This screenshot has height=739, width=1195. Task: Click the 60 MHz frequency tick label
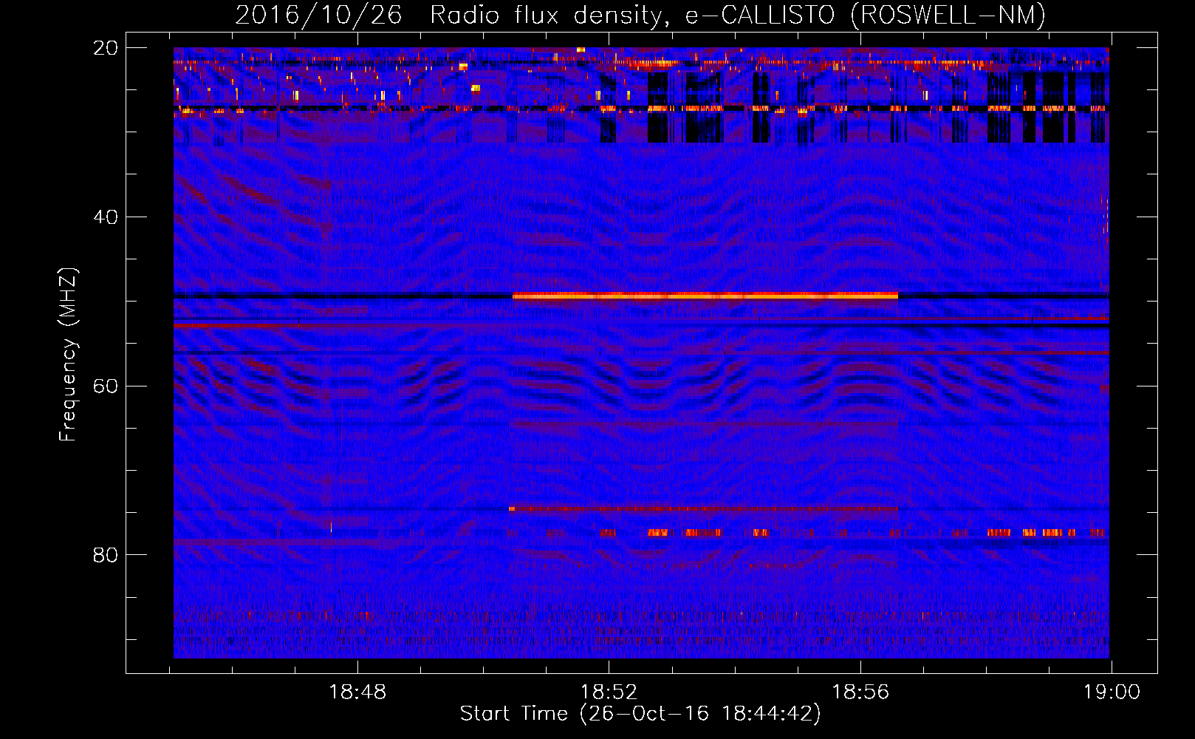point(105,386)
